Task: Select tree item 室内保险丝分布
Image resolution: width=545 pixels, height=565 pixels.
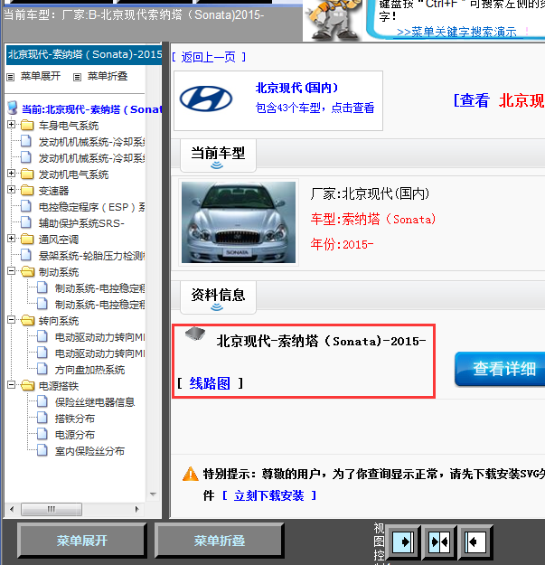Action: click(x=89, y=451)
